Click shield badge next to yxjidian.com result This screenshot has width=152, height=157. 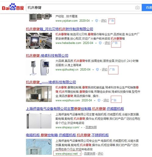(97, 21)
